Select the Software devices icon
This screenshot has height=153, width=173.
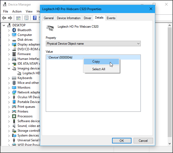point(14,121)
